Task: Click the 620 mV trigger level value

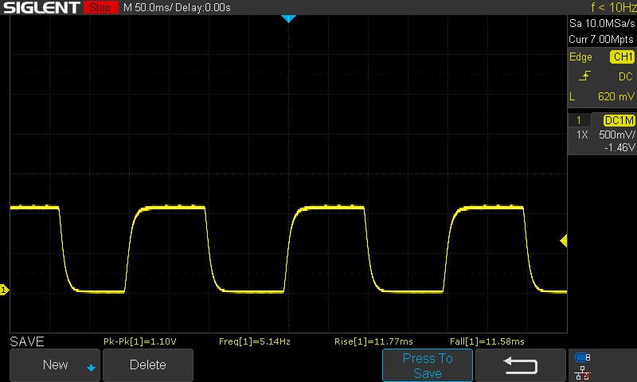Action: (x=616, y=96)
